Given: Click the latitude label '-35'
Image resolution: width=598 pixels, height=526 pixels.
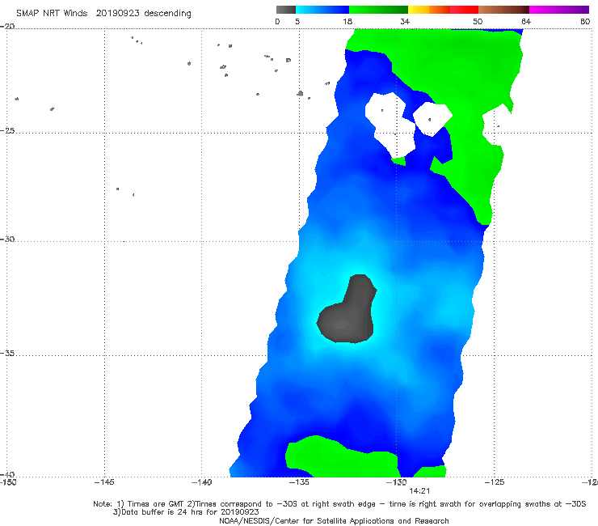Looking at the screenshot, I should point(7,353).
